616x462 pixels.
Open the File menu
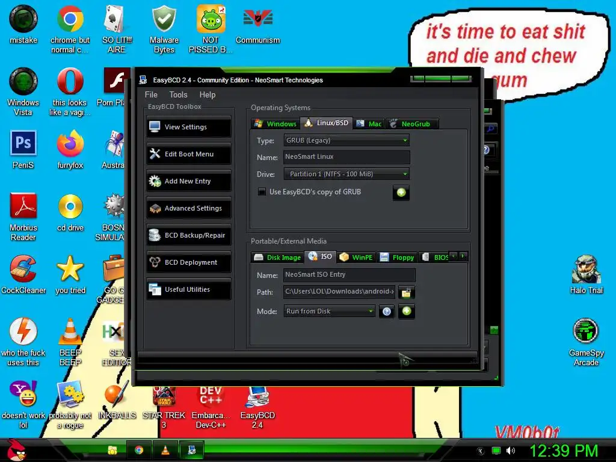(151, 94)
